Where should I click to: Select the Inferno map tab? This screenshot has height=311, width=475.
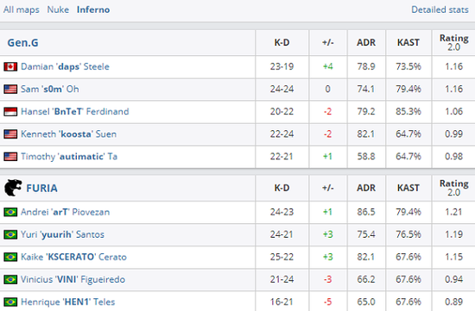[x=93, y=9]
